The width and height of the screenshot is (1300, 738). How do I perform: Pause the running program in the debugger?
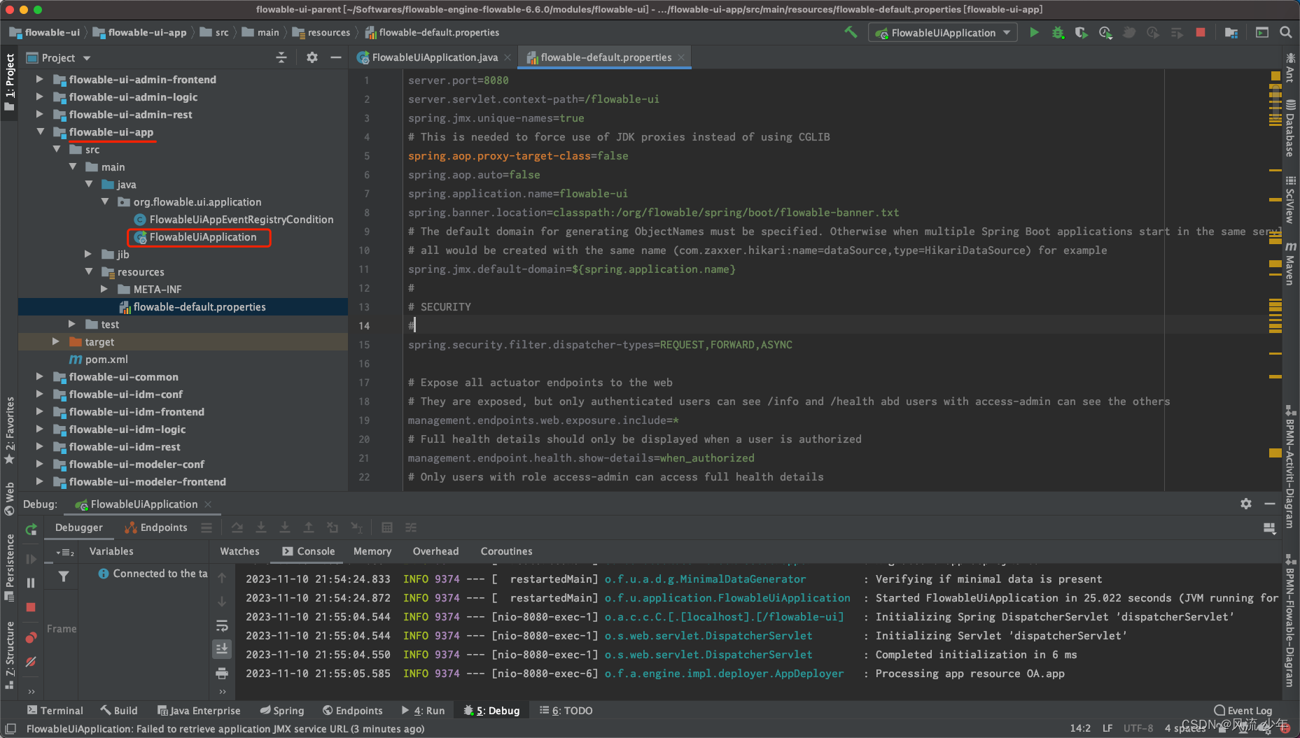click(x=31, y=582)
